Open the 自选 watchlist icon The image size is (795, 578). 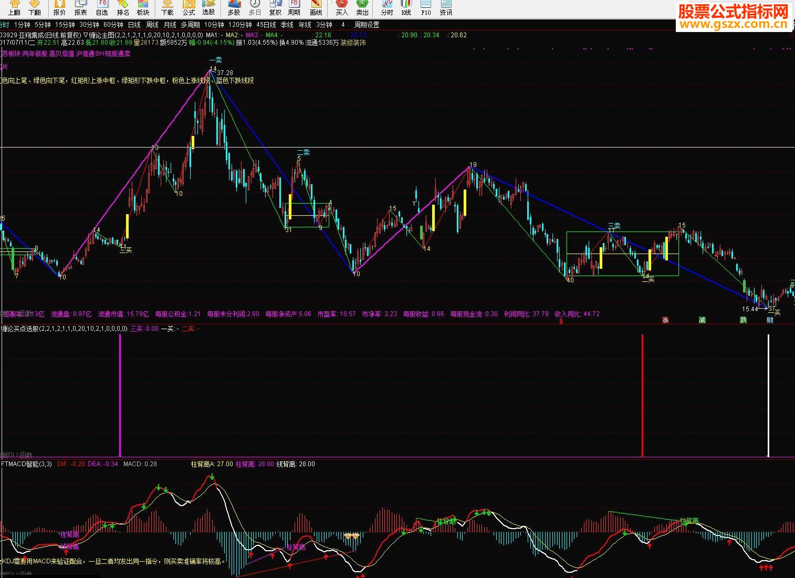pyautogui.click(x=102, y=8)
